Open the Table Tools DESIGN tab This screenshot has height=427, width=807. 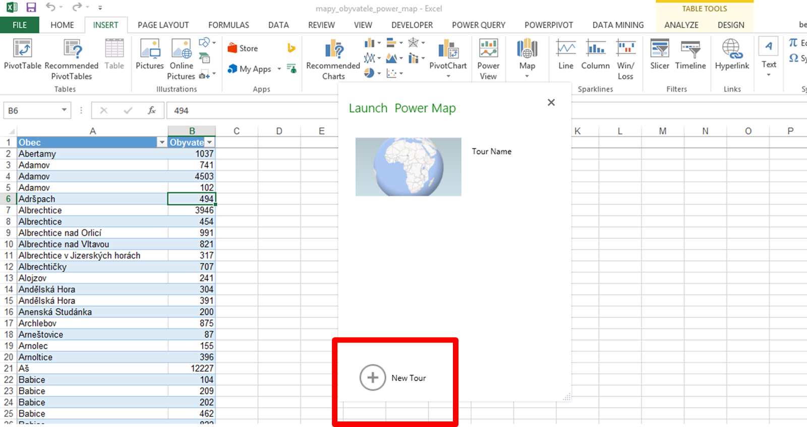pyautogui.click(x=731, y=25)
